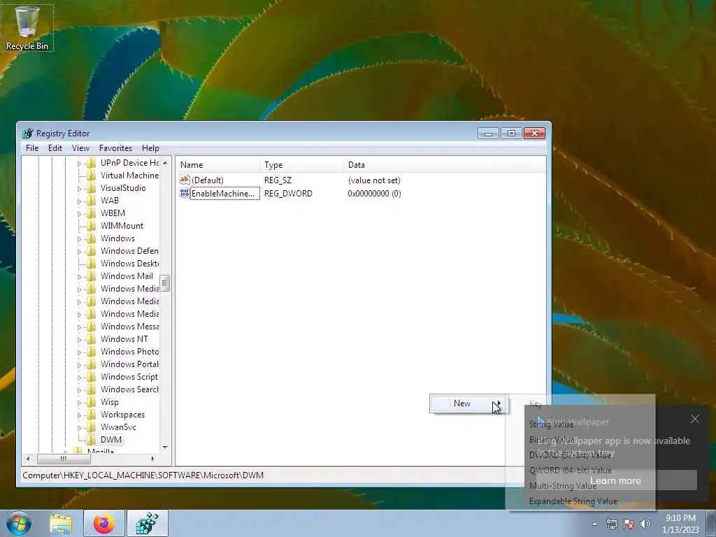Click the REG_SZ type cell
The image size is (716, 537).
coord(278,180)
